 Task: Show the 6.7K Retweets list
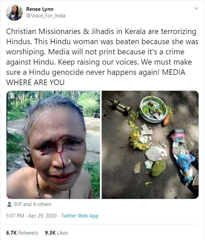pyautogui.click(x=22, y=233)
